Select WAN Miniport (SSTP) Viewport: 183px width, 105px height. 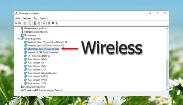coord(37,83)
